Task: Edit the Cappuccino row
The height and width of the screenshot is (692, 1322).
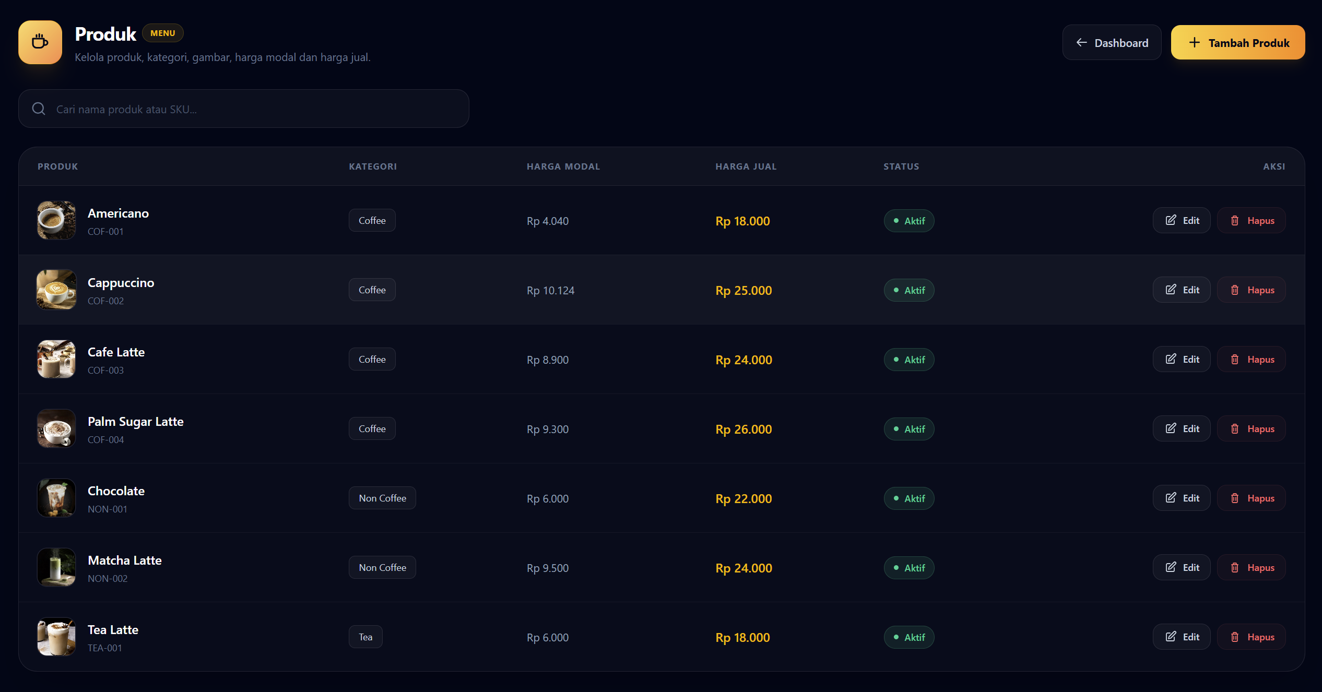Action: [1182, 290]
